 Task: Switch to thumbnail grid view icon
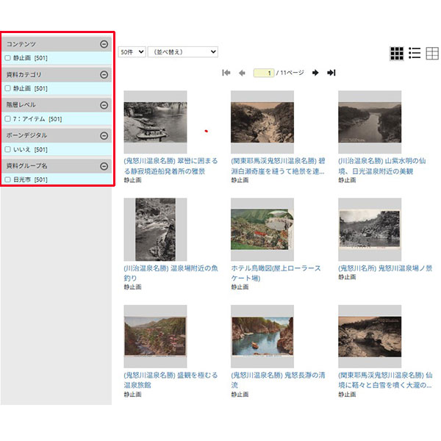coord(397,54)
